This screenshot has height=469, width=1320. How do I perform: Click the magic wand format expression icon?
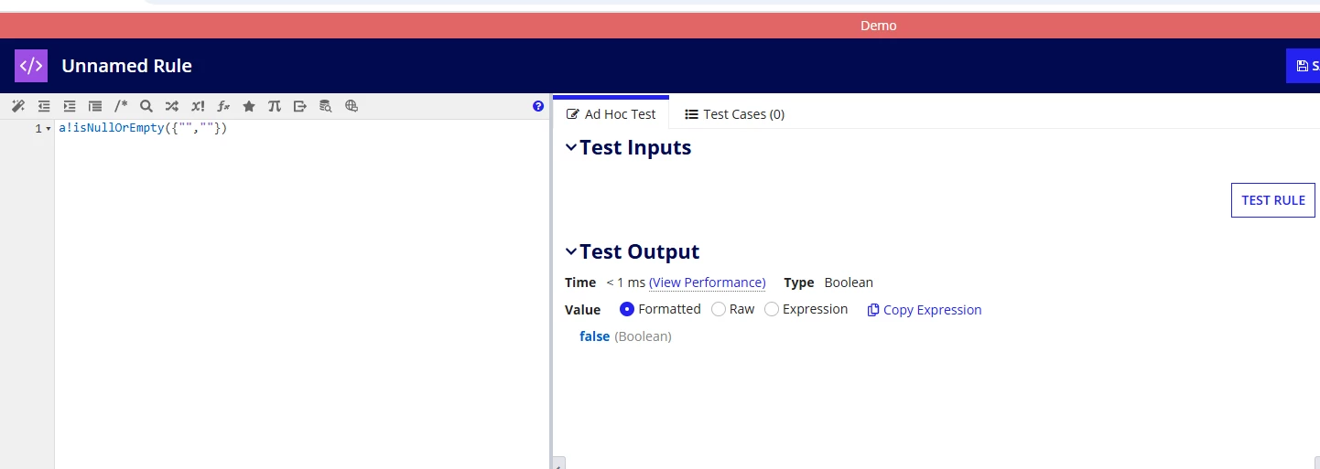tap(18, 106)
